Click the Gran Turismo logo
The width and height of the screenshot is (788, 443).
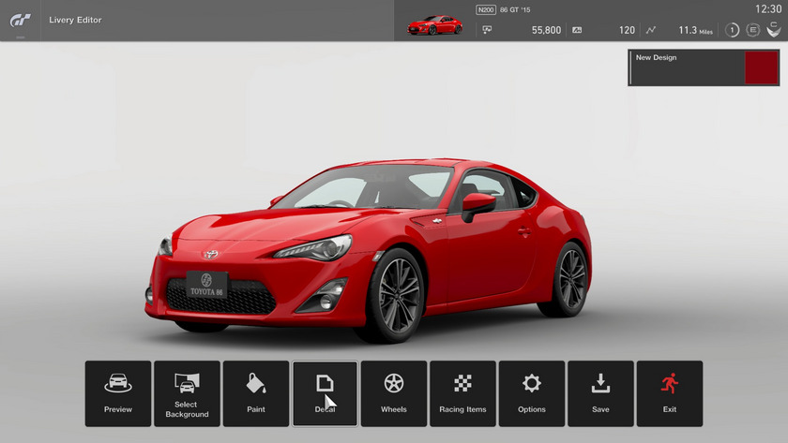tap(20, 20)
